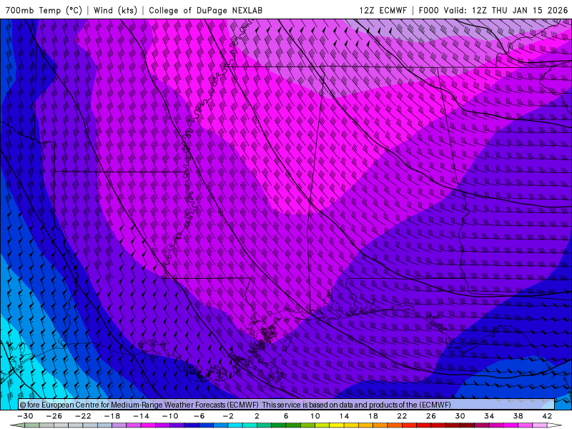The image size is (572, 429).
Task: Click the -2 colorbar label
Action: click(x=228, y=416)
